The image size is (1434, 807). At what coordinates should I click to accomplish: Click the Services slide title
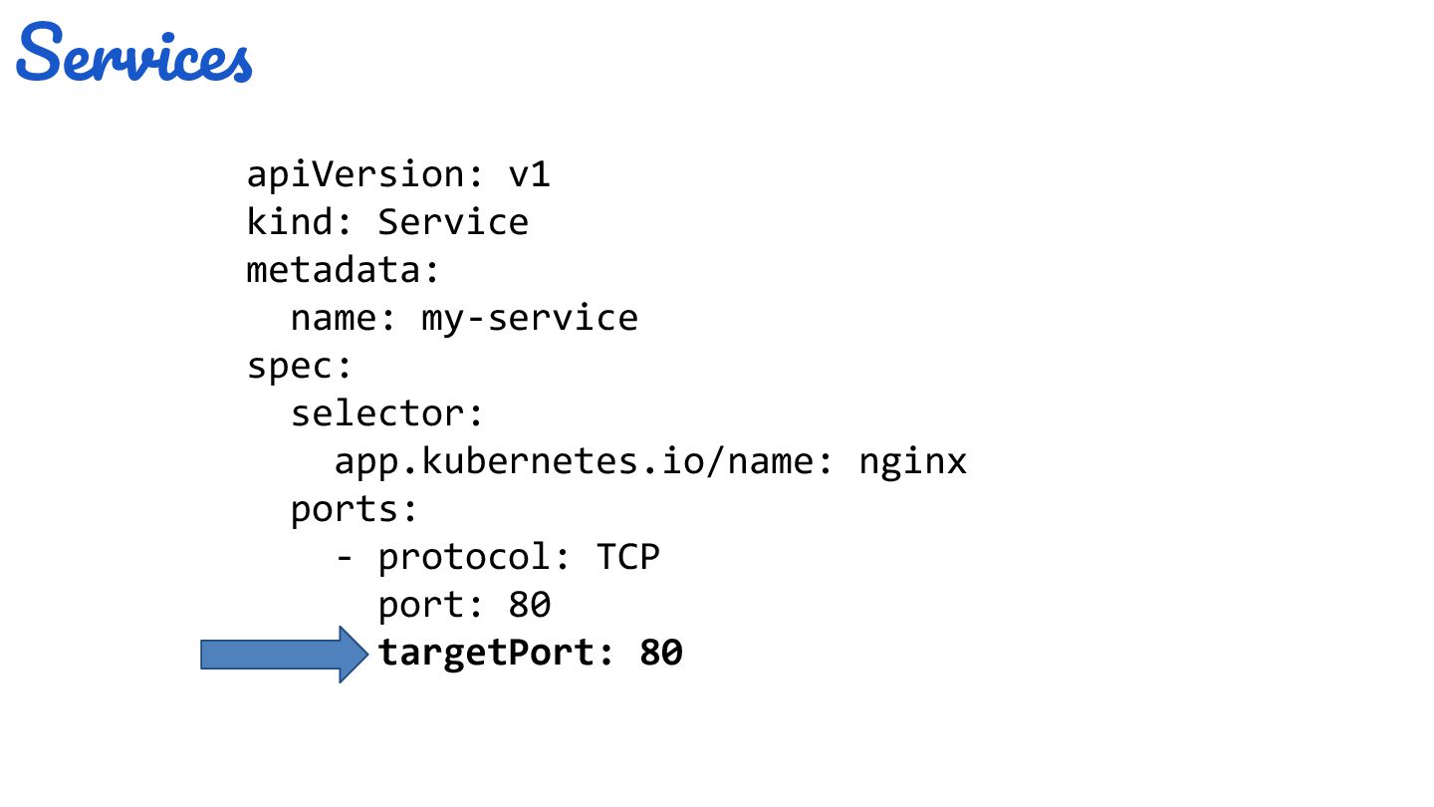tap(134, 56)
